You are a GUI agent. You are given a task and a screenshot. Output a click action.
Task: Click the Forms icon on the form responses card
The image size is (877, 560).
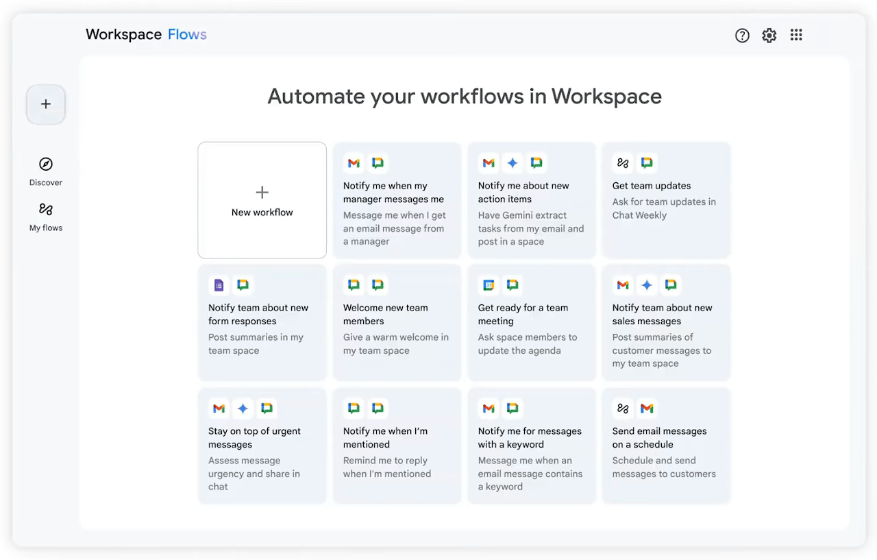(x=219, y=285)
